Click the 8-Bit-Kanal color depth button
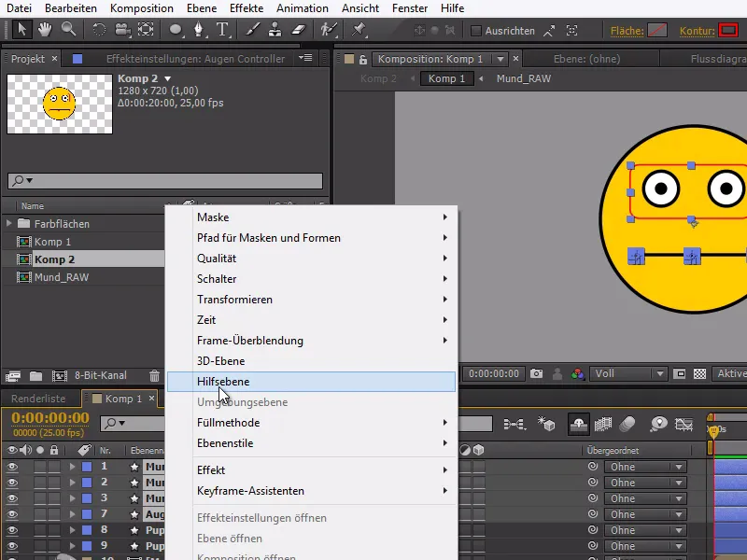 point(101,376)
